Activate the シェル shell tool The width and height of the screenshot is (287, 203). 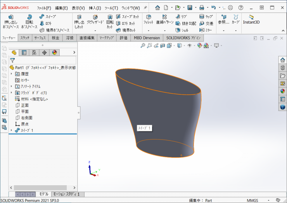(x=182, y=30)
